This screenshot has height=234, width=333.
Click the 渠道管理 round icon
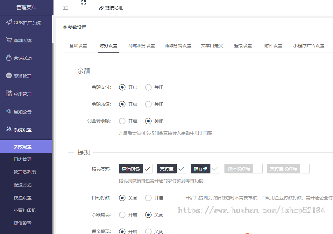(9, 76)
